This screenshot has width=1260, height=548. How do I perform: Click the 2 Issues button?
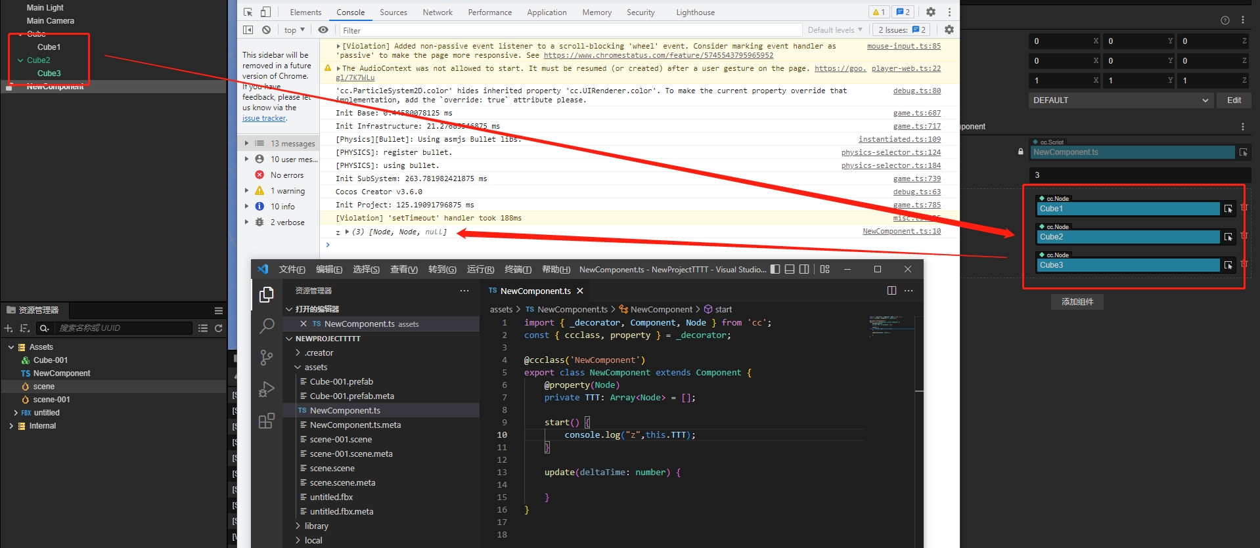[901, 30]
